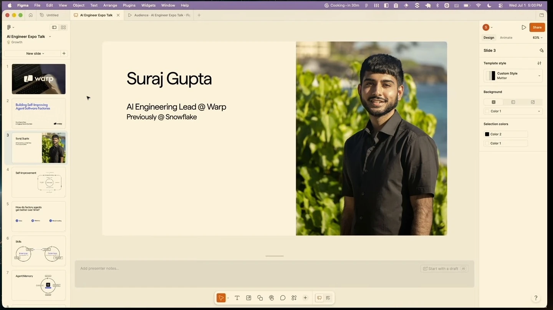Open the Arrange menu
Image resolution: width=553 pixels, height=310 pixels.
[x=110, y=5]
